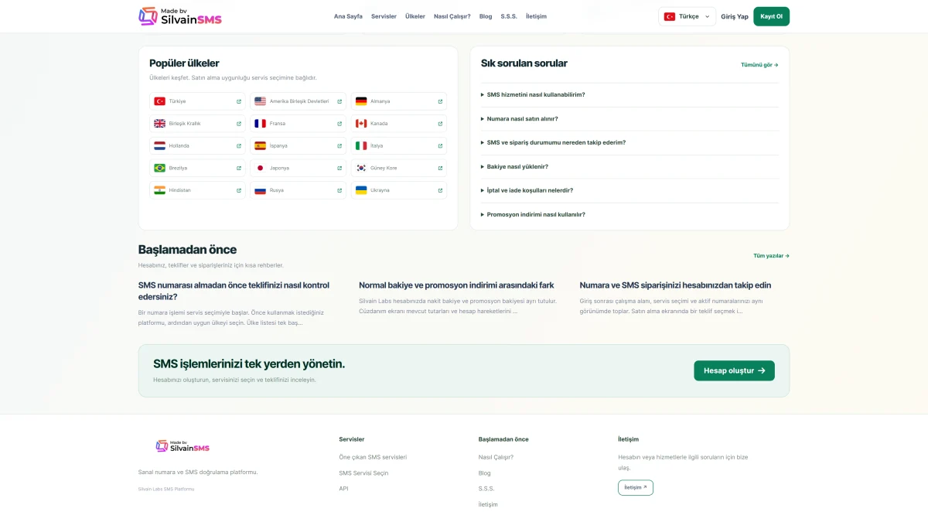Open the external link icon beside Hollanda

[x=238, y=145]
